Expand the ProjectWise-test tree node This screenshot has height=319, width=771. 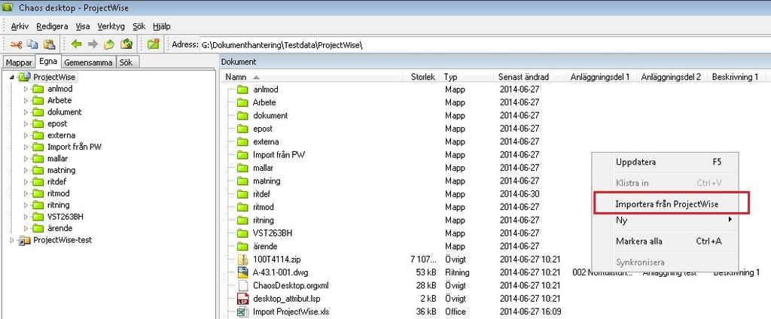(x=12, y=240)
